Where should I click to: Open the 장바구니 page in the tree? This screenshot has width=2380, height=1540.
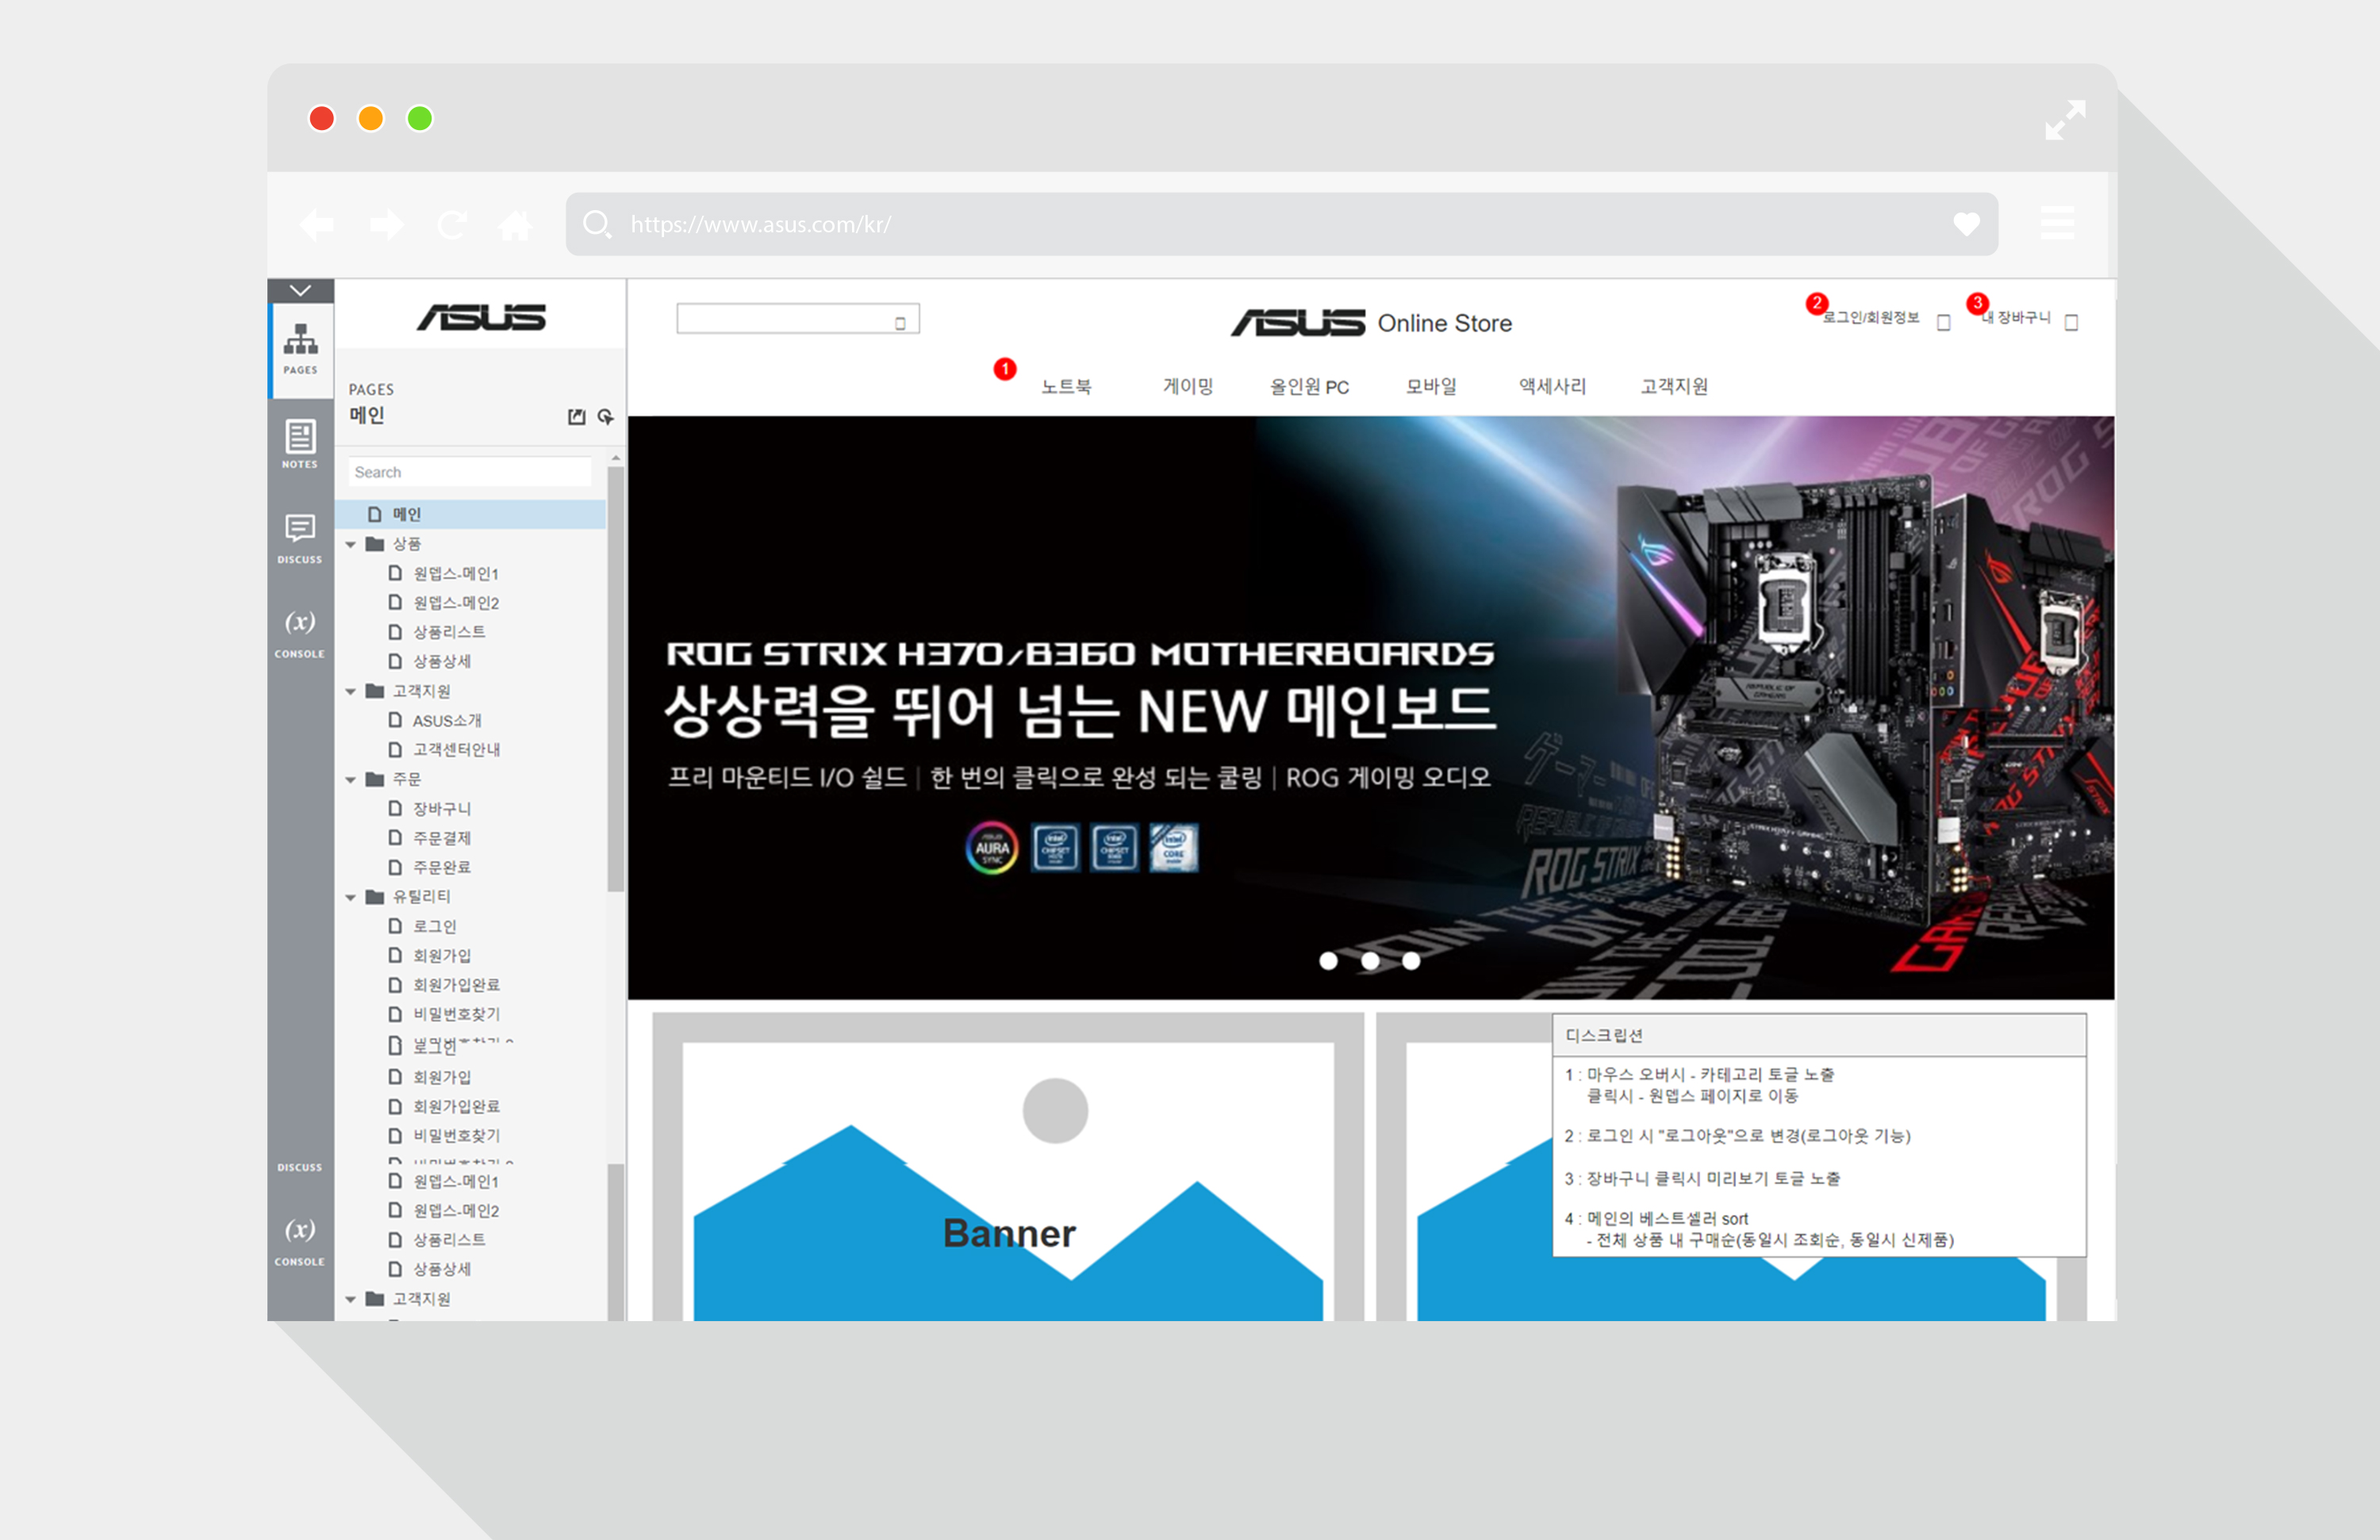click(441, 809)
